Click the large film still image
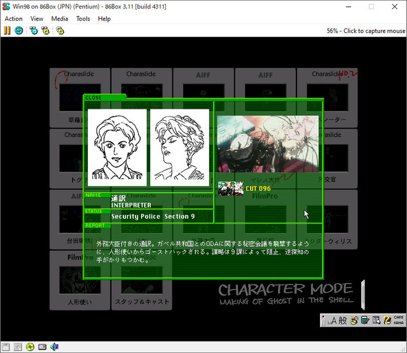Image resolution: width=407 pixels, height=353 pixels. (268, 144)
